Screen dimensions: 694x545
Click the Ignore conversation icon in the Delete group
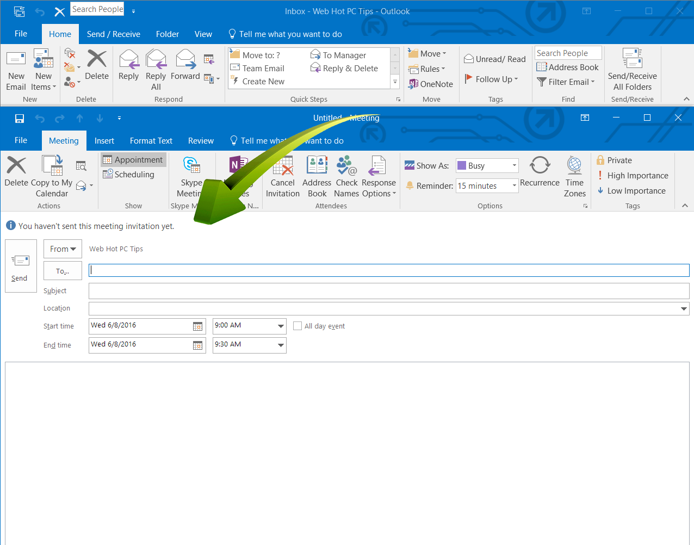point(70,53)
